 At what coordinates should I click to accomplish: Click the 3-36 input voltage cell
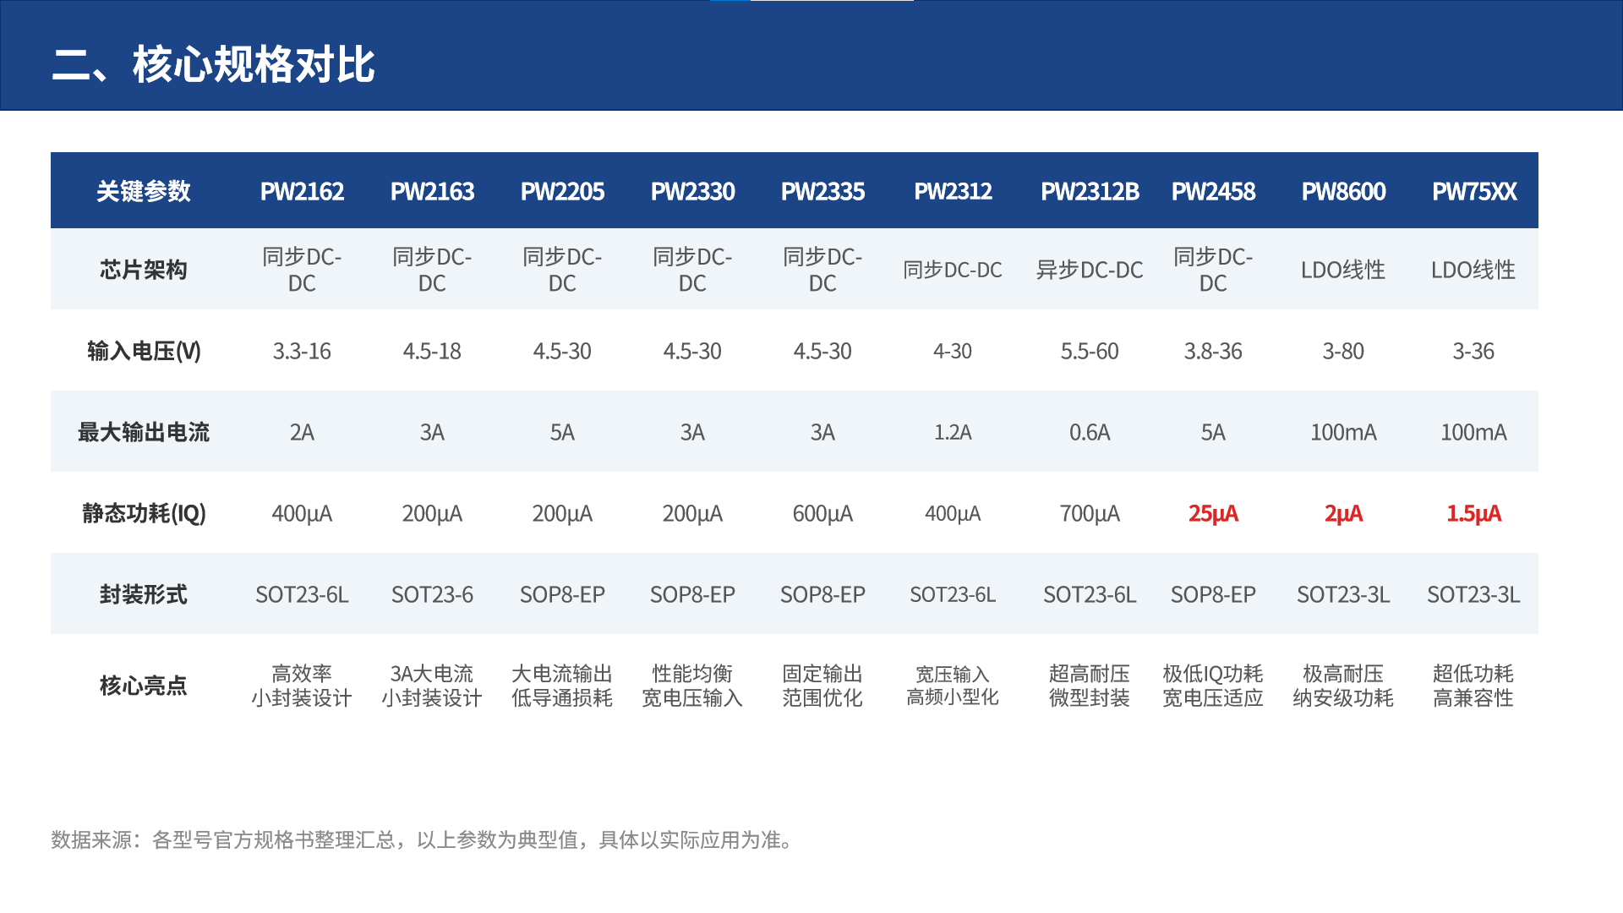(1473, 351)
